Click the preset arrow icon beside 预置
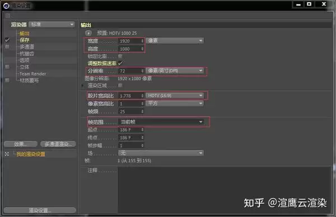Viewport: 336px width, 217px height. click(88, 33)
